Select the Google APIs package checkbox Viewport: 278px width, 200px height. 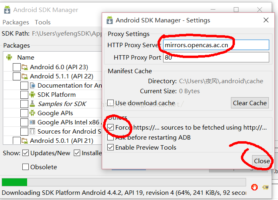click(x=24, y=113)
